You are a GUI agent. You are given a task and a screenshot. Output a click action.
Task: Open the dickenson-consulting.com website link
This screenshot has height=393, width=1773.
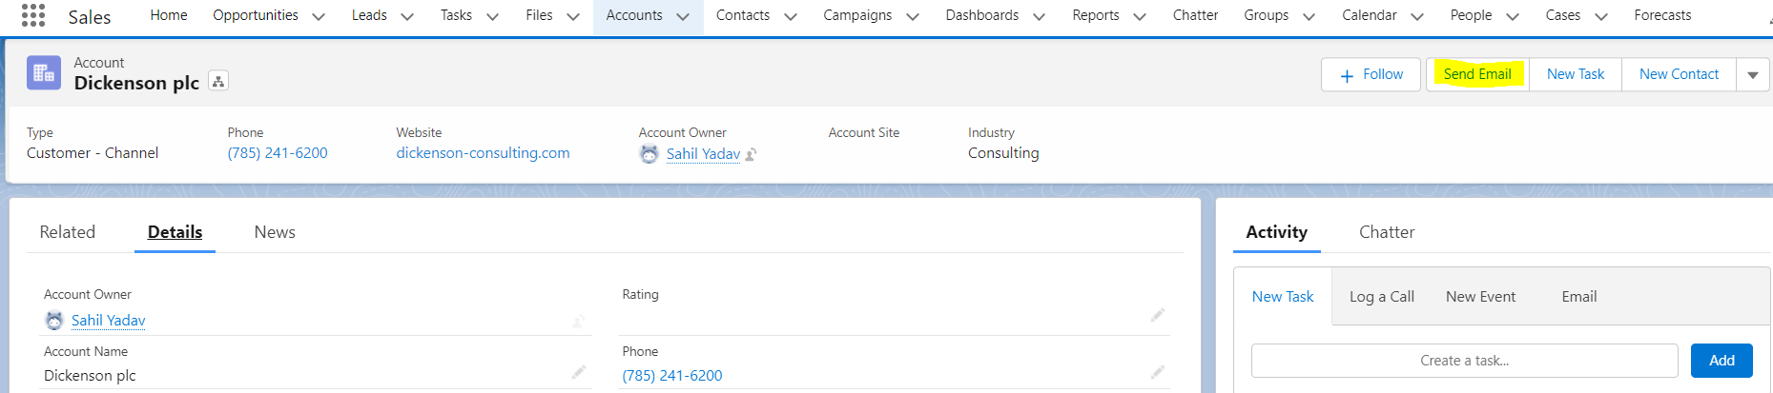click(483, 153)
